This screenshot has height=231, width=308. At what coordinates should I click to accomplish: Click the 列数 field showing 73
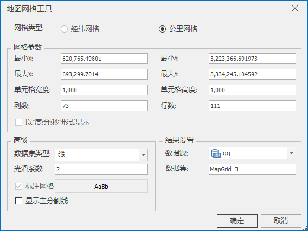point(104,106)
